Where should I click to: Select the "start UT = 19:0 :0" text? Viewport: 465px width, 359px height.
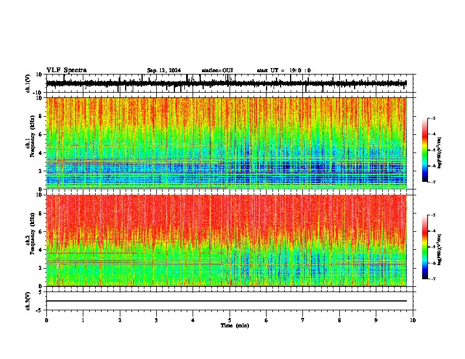pyautogui.click(x=284, y=70)
